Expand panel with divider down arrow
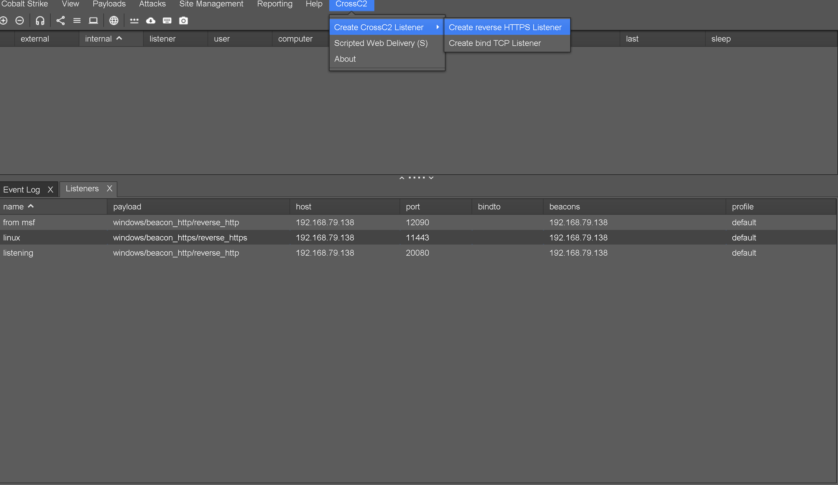 tap(431, 178)
